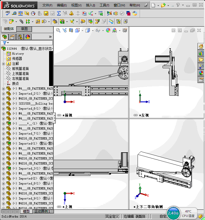
Task: Switch to the 模型 tab
Action: coord(26,211)
